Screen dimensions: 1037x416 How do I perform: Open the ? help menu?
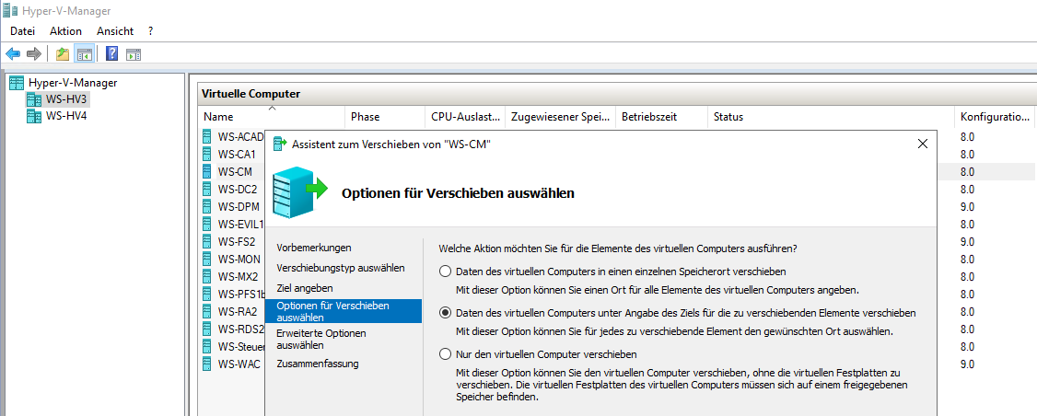tap(151, 31)
